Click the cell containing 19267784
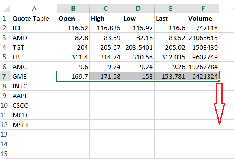 click(203, 67)
